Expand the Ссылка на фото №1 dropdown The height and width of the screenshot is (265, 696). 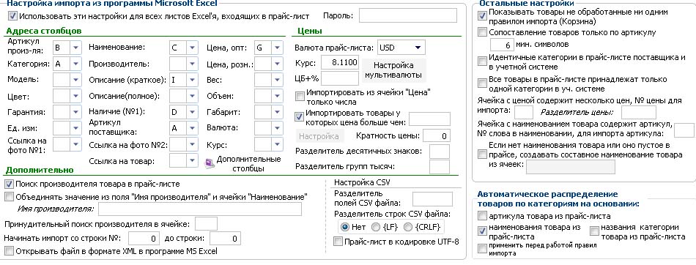[76, 144]
